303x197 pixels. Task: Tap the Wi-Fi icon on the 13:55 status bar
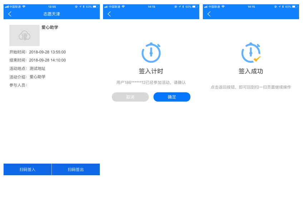(24, 7)
